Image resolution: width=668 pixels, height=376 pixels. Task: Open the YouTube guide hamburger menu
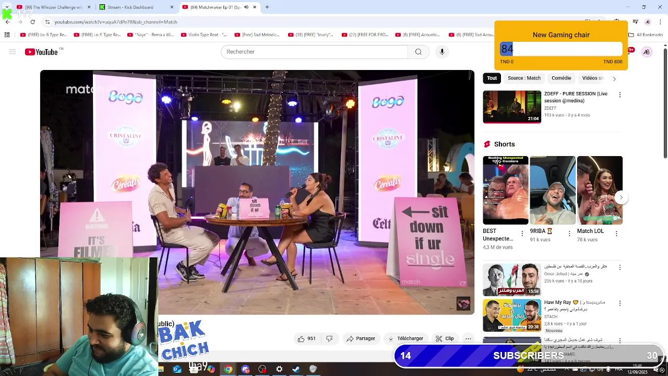point(13,52)
